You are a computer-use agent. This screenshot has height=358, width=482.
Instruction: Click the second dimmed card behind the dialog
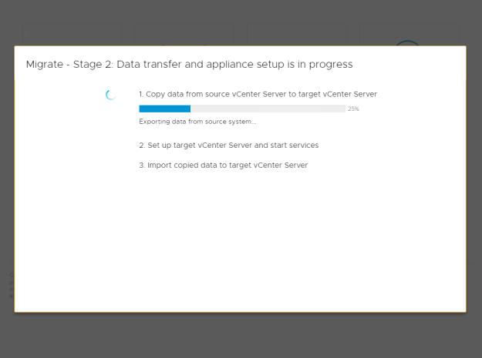(x=184, y=35)
